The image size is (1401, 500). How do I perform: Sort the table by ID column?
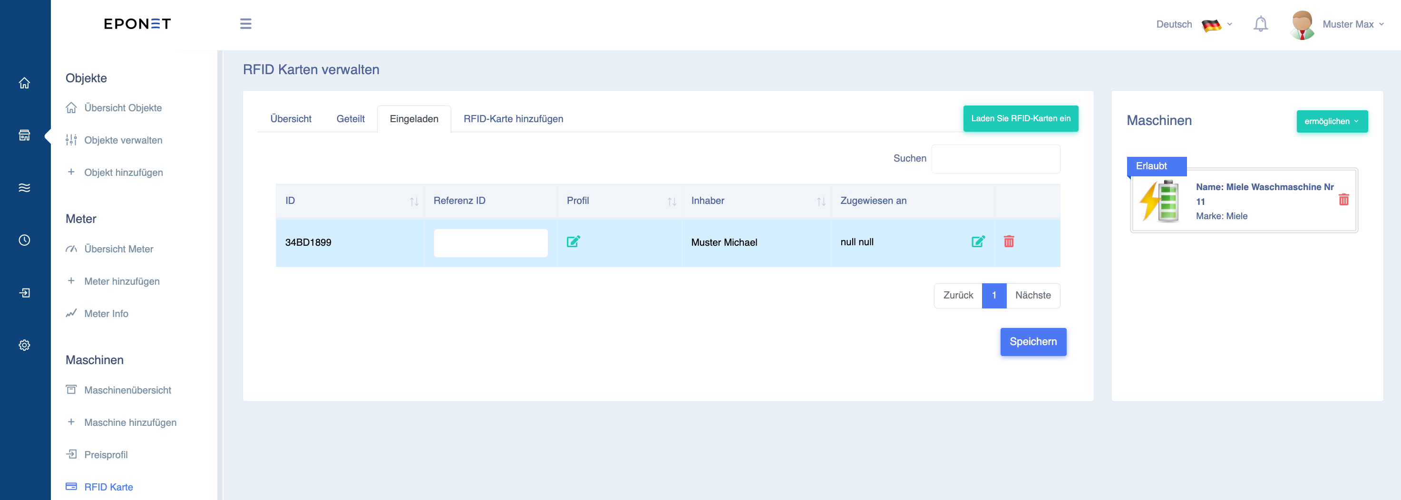point(414,202)
